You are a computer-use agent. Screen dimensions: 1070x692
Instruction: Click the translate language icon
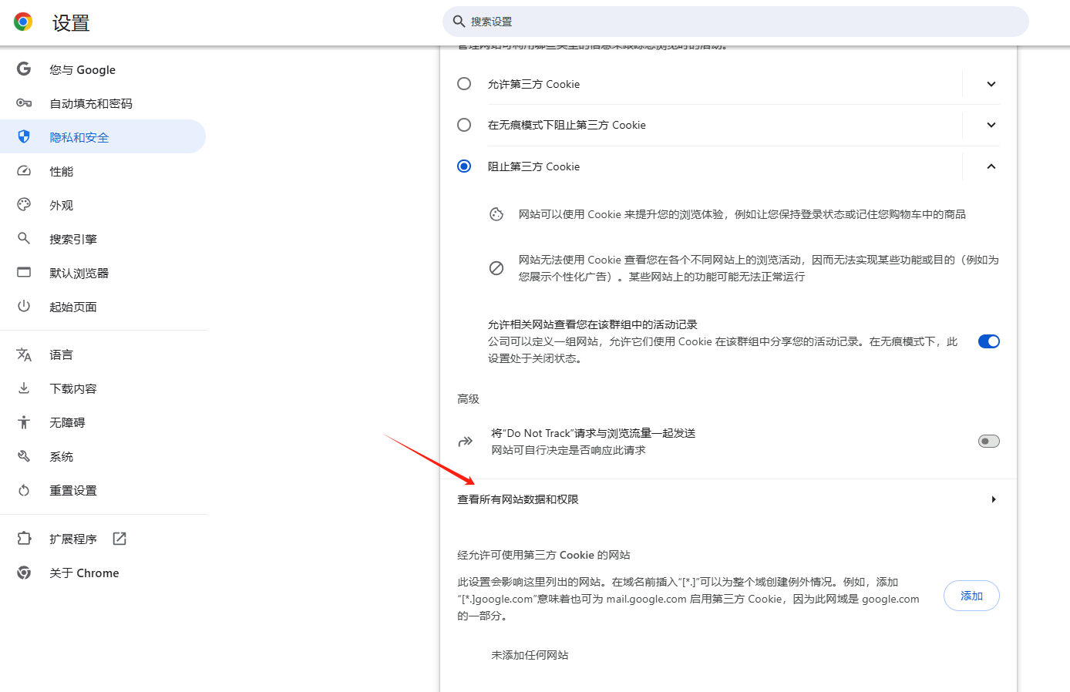pyautogui.click(x=24, y=354)
